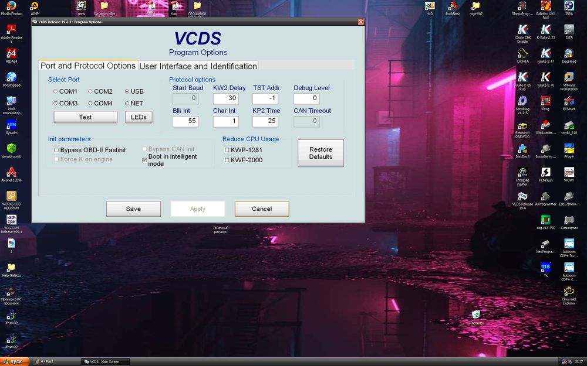Image resolution: width=587 pixels, height=366 pixels.
Task: Launch the Galletto 1261 RUS shortcut
Action: tap(545, 10)
